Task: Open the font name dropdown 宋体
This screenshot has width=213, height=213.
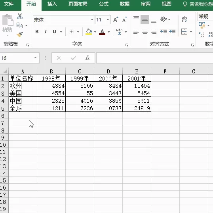Action: pyautogui.click(x=92, y=20)
